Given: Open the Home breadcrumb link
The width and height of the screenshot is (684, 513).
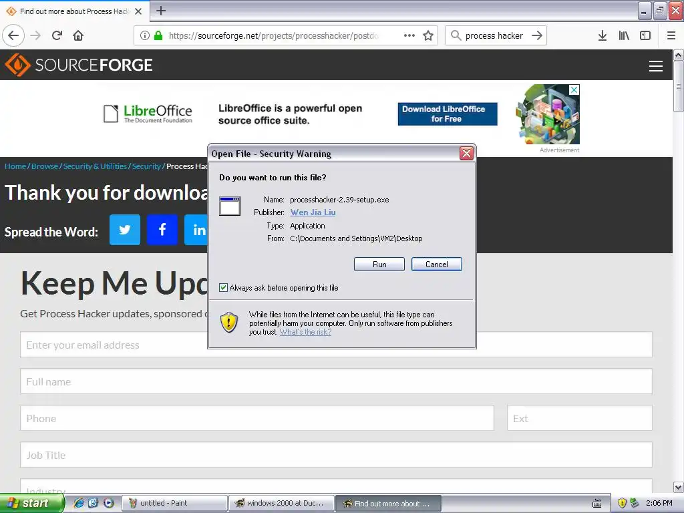Looking at the screenshot, I should click(15, 166).
